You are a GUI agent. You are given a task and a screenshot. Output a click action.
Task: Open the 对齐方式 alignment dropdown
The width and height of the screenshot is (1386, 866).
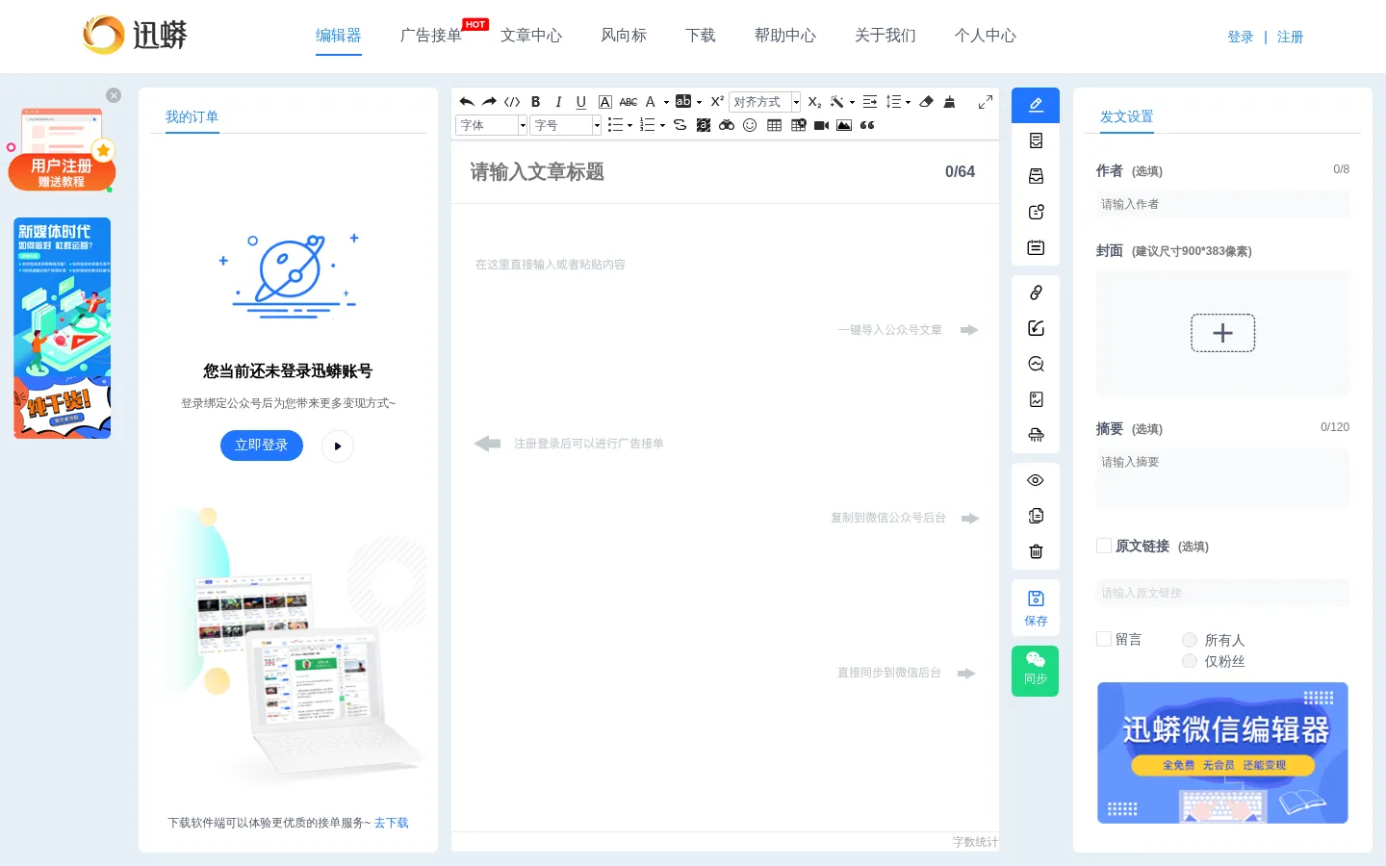point(765,102)
